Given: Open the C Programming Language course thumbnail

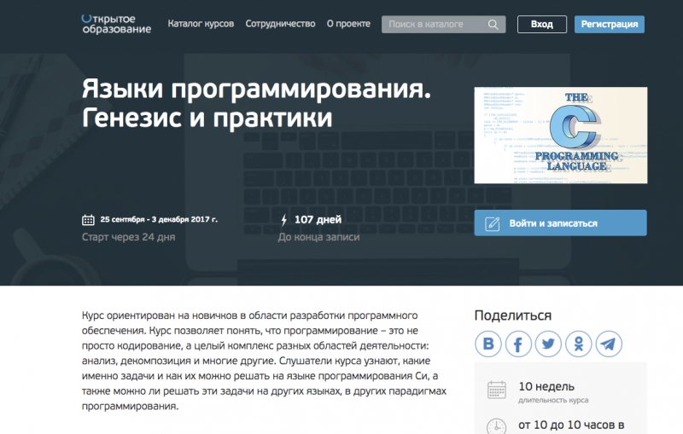Looking at the screenshot, I should click(560, 135).
